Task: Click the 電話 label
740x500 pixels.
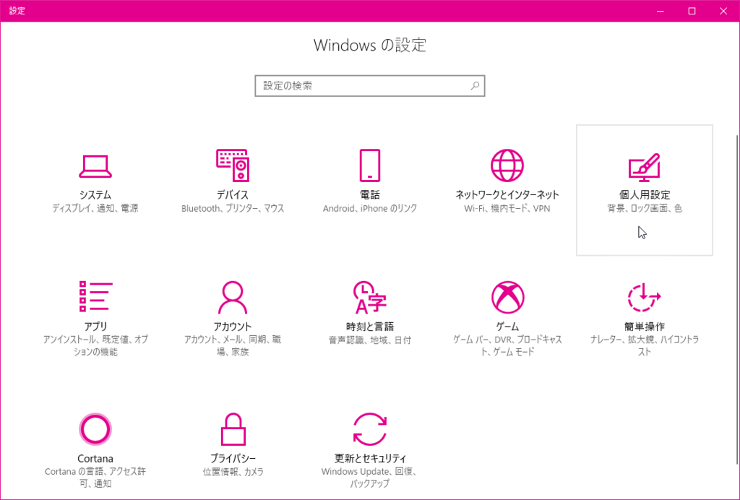Action: (x=369, y=195)
